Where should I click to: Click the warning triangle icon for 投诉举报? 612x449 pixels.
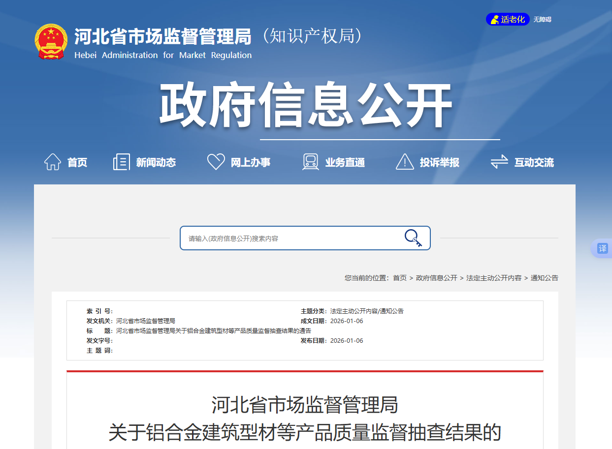pyautogui.click(x=404, y=161)
